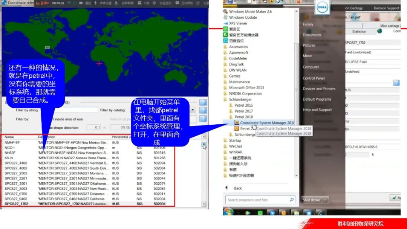Click the save icon in Petrel toolbar
The width and height of the screenshot is (407, 229).
click(230, 2)
